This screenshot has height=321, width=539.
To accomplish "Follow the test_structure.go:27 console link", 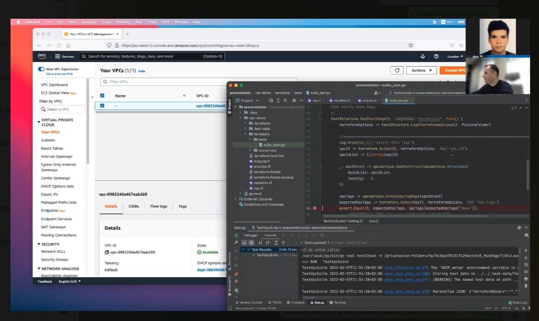I will point(406,268).
